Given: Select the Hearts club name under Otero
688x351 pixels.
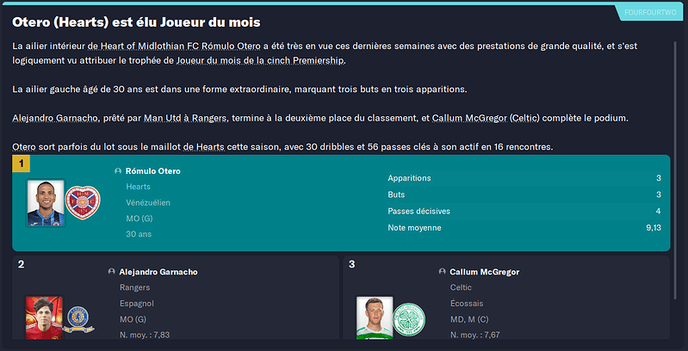Looking at the screenshot, I should (x=139, y=187).
